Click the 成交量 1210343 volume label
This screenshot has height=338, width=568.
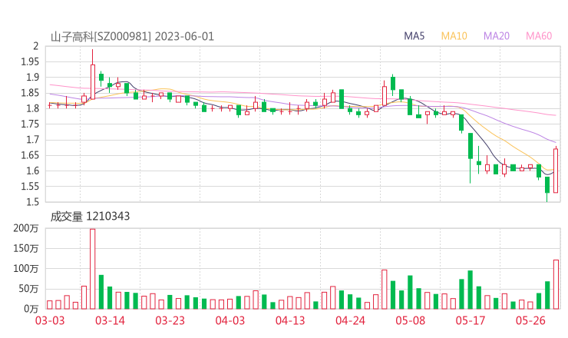tap(90, 217)
